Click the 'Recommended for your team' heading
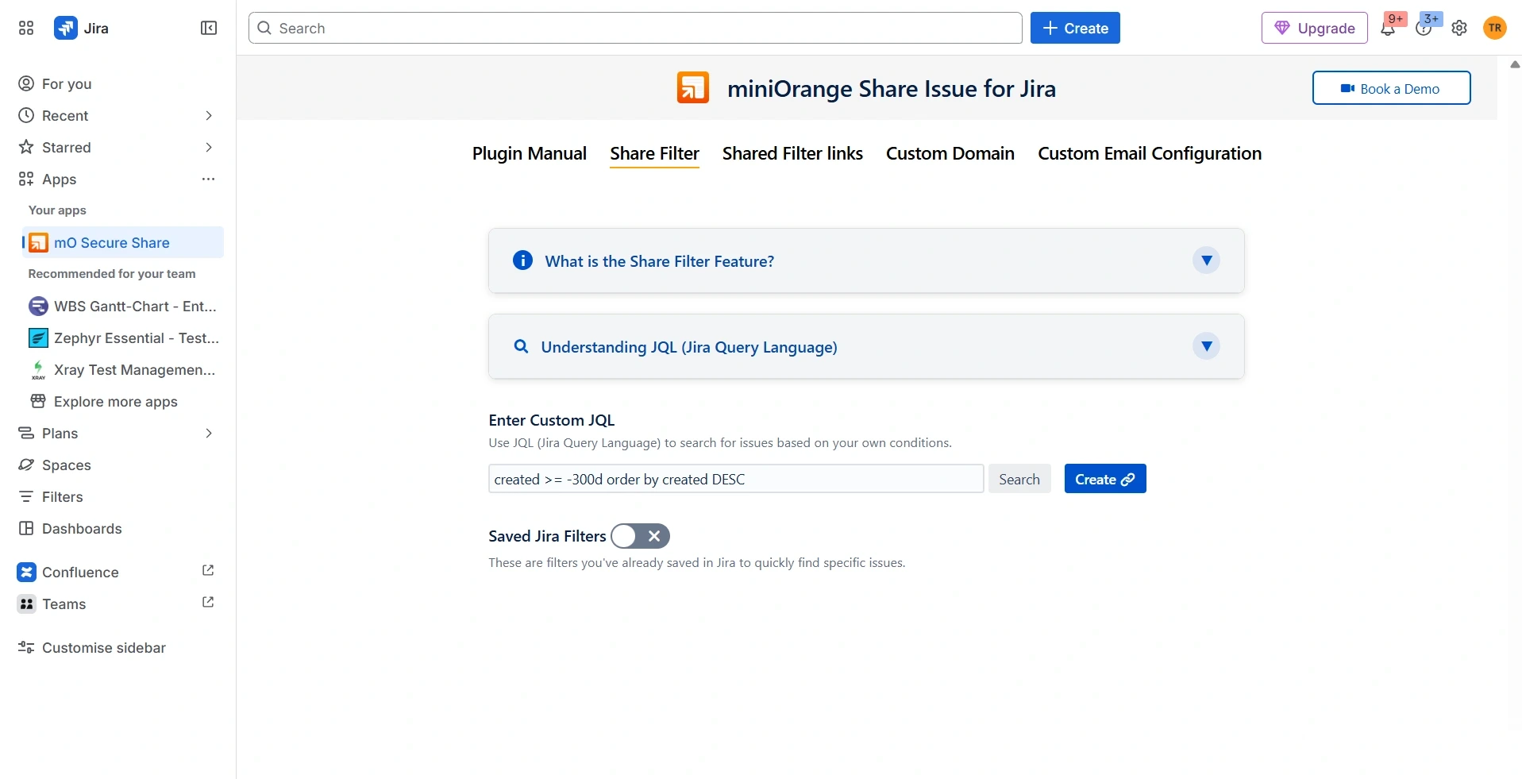Screen dimensions: 1522x779 112,274
